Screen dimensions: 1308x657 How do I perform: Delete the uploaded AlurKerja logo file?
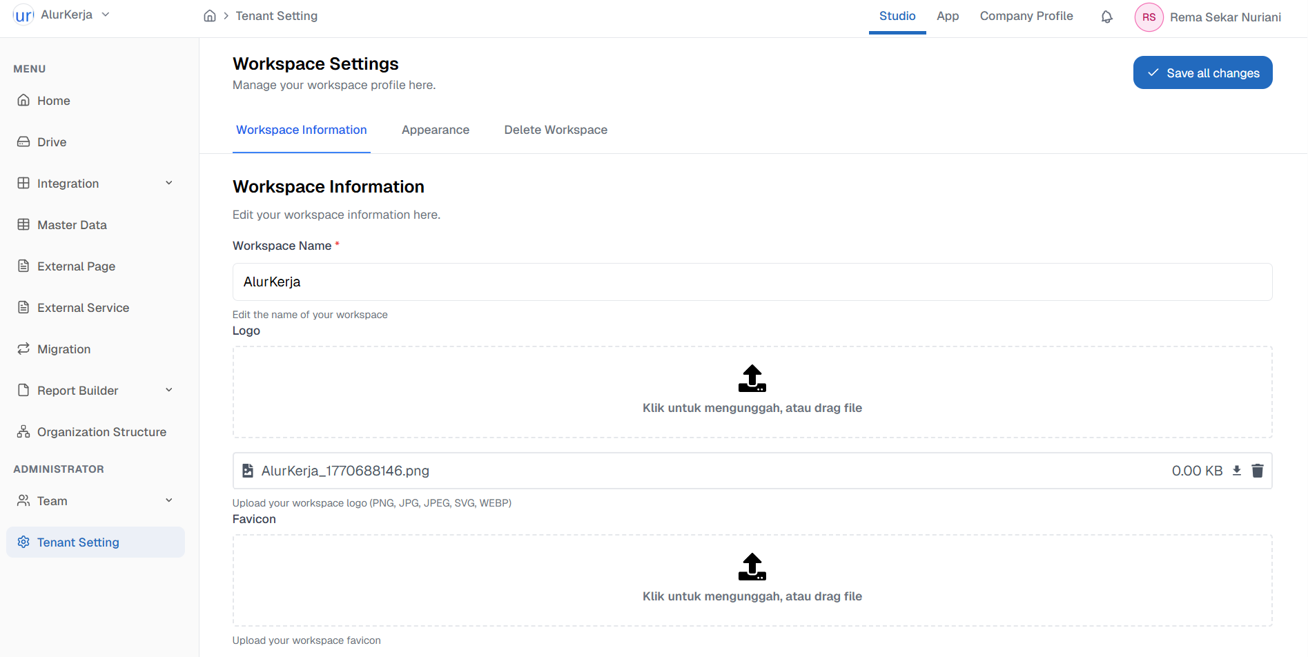point(1258,471)
